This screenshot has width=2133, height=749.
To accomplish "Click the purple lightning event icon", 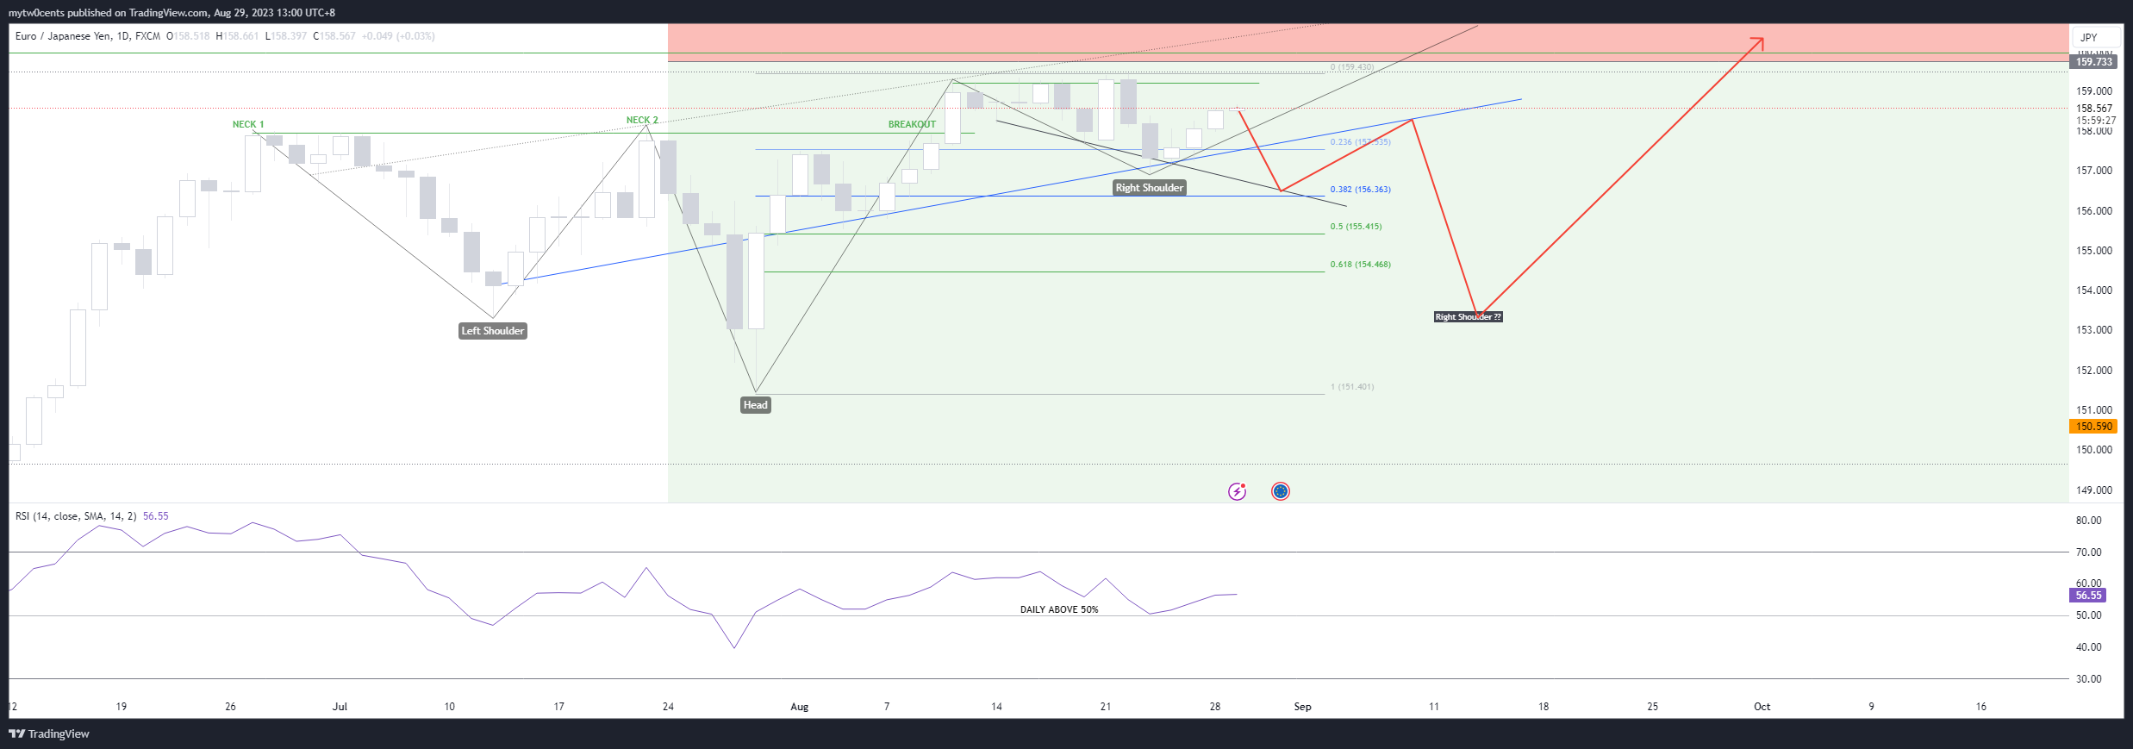I will [x=1237, y=491].
